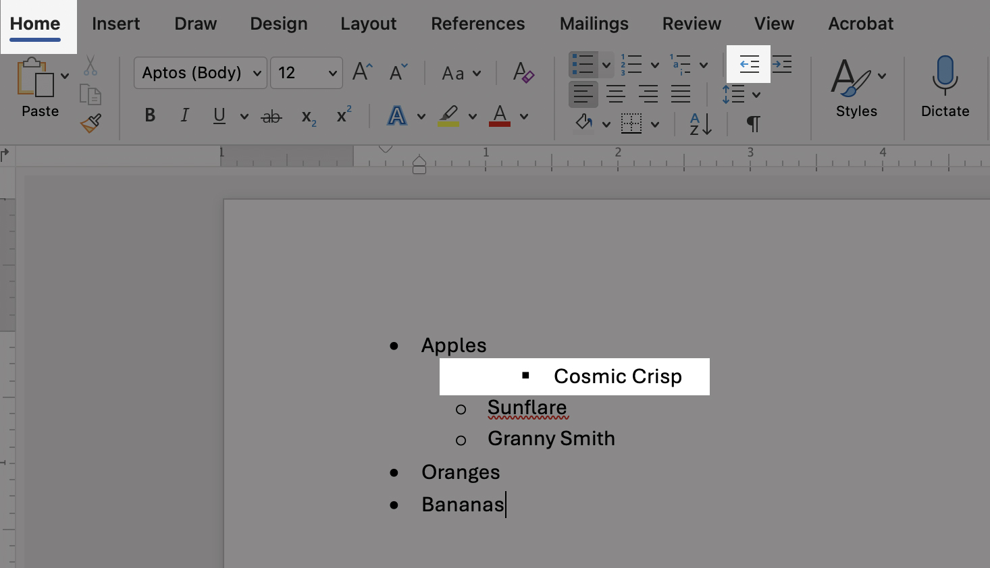Expand the line spacing options arrow
This screenshot has height=568, width=990.
(x=756, y=94)
